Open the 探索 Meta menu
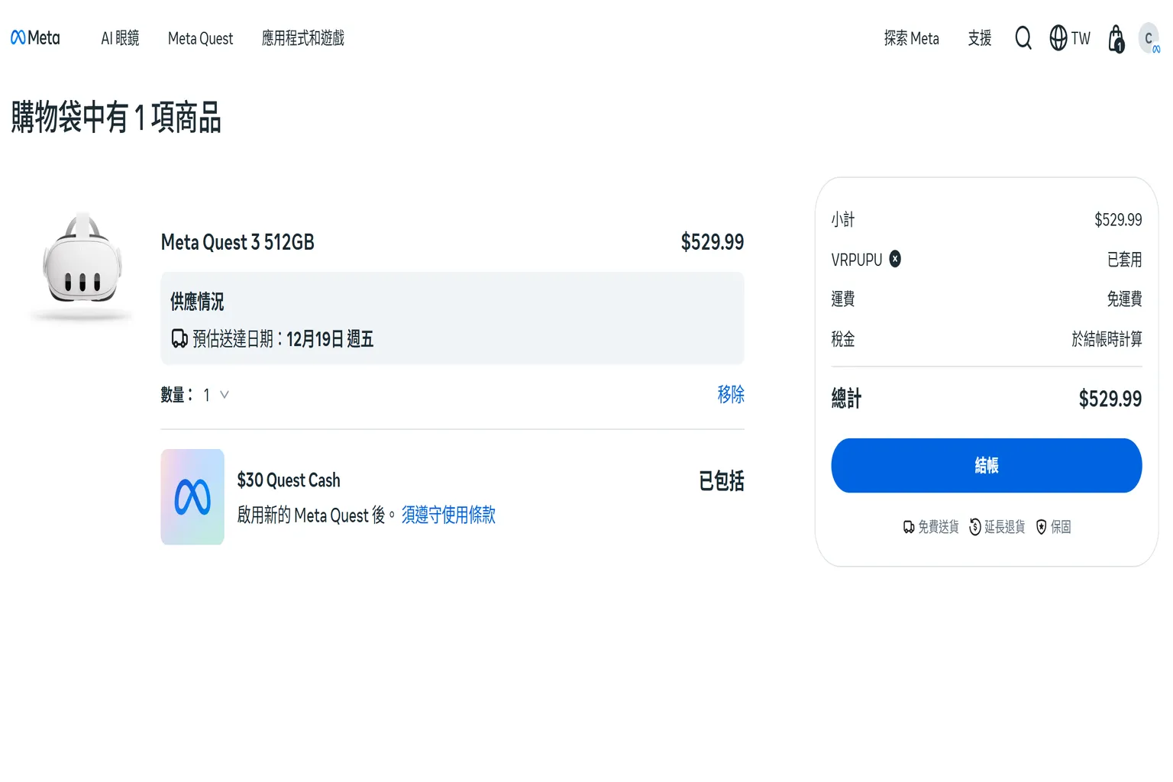The width and height of the screenshot is (1173, 782). coord(912,38)
